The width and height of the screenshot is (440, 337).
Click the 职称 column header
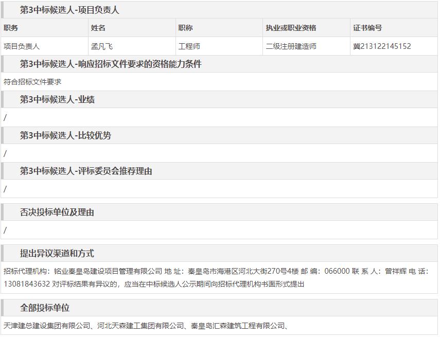coord(185,28)
